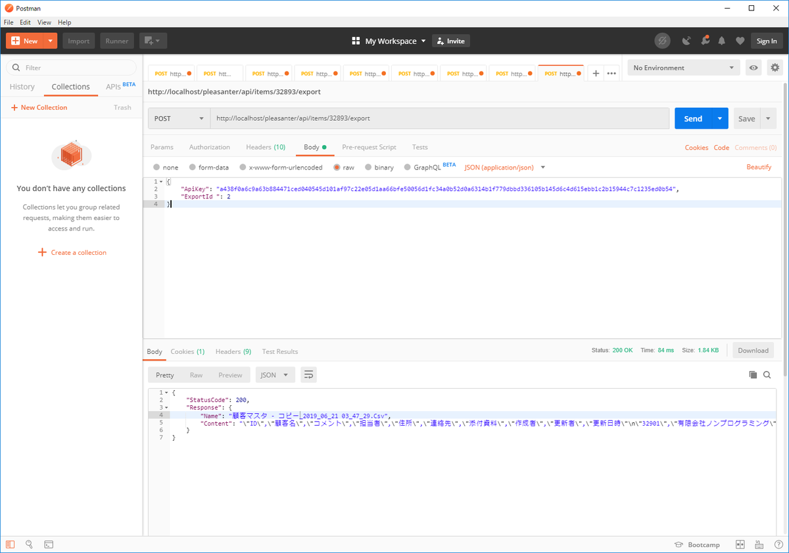Open the POST request method dropdown

tap(178, 118)
